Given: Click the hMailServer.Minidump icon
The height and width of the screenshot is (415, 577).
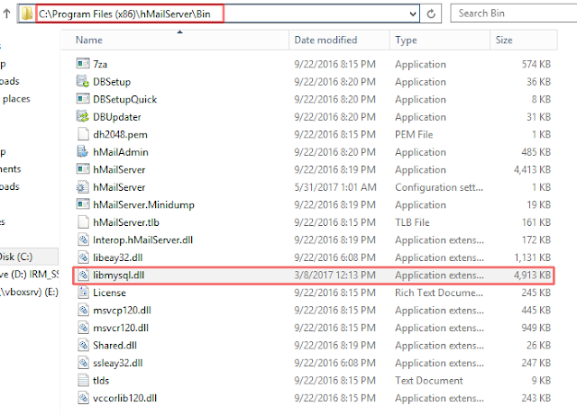Looking at the screenshot, I should click(83, 204).
